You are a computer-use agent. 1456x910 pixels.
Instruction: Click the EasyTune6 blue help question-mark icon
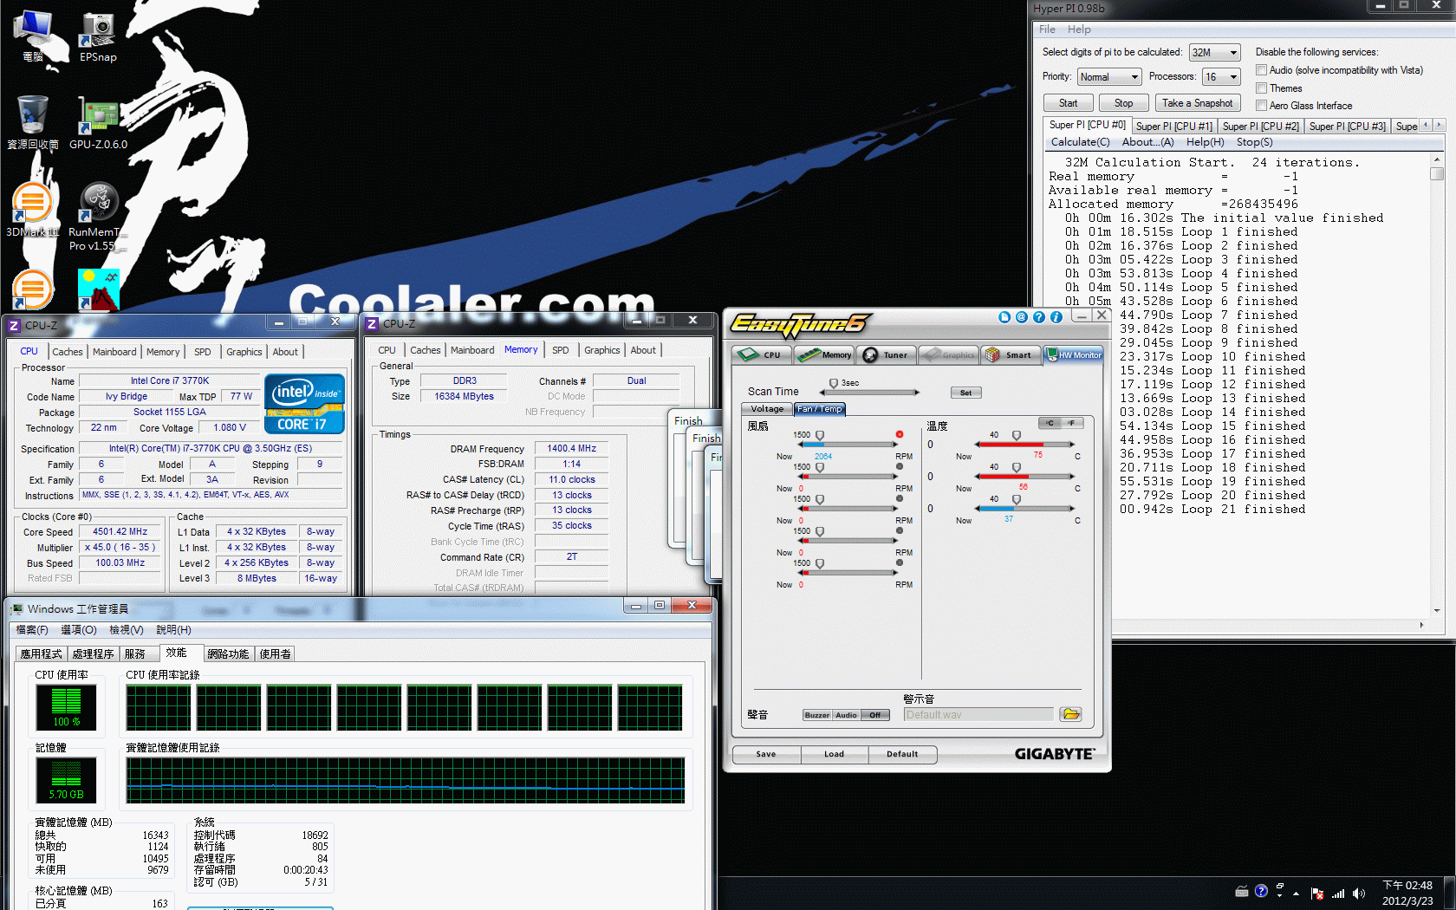[x=1039, y=317]
